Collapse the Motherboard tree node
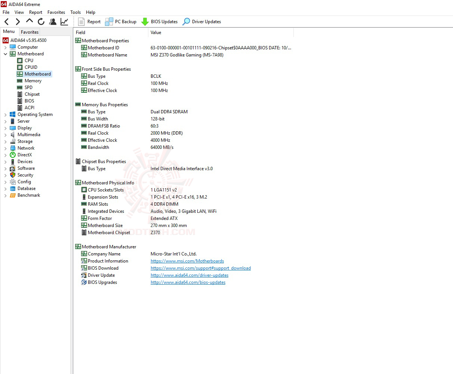The image size is (453, 374). click(5, 54)
